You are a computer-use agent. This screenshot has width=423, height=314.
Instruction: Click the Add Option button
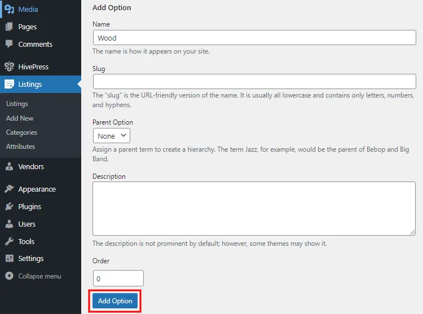point(115,301)
